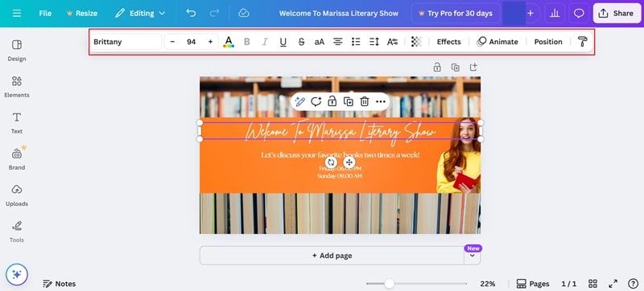
Task: Open text color picker
Action: [229, 42]
